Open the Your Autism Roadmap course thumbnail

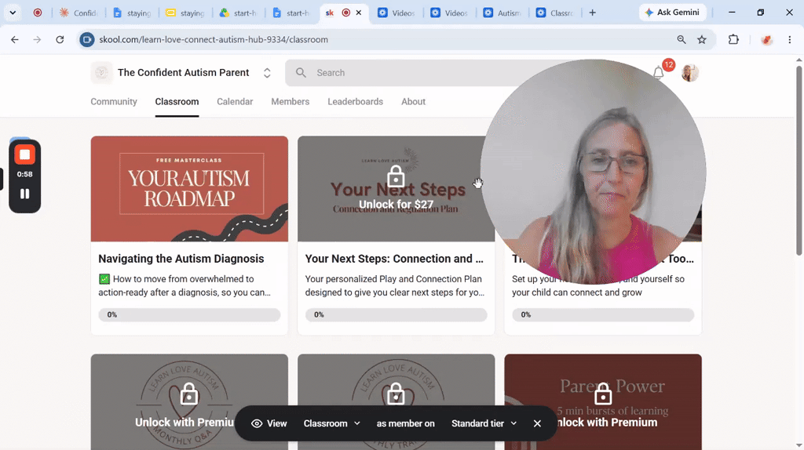tap(189, 189)
